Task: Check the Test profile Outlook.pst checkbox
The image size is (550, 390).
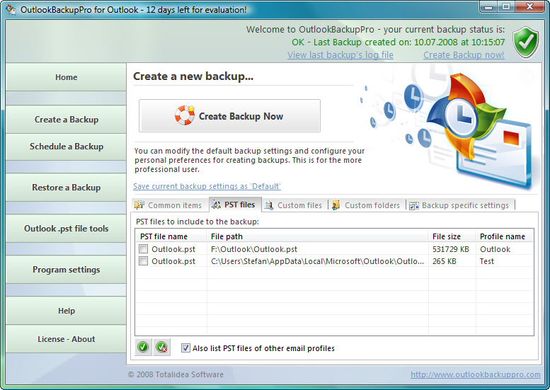Action: pos(143,261)
